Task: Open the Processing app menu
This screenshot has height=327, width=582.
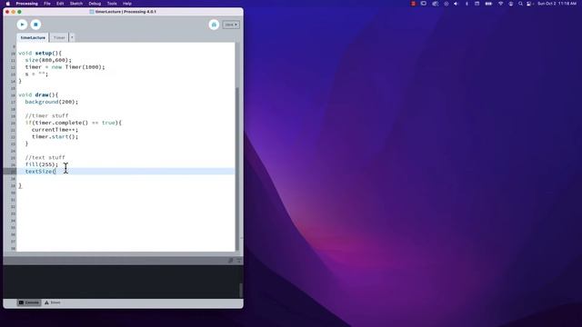Action: click(26, 4)
